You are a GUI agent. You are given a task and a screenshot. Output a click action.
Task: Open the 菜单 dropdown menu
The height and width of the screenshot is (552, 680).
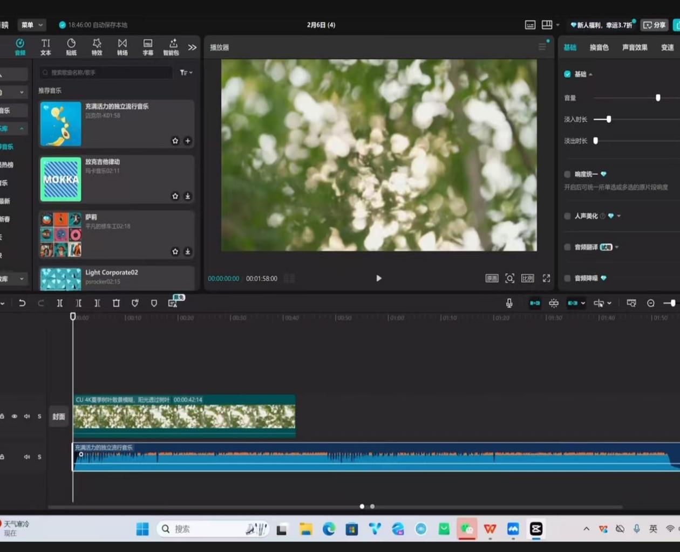tap(32, 25)
